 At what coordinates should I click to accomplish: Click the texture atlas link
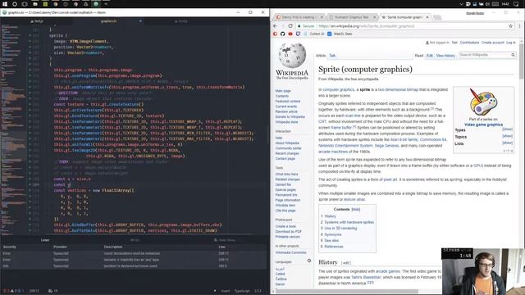[x=354, y=199]
